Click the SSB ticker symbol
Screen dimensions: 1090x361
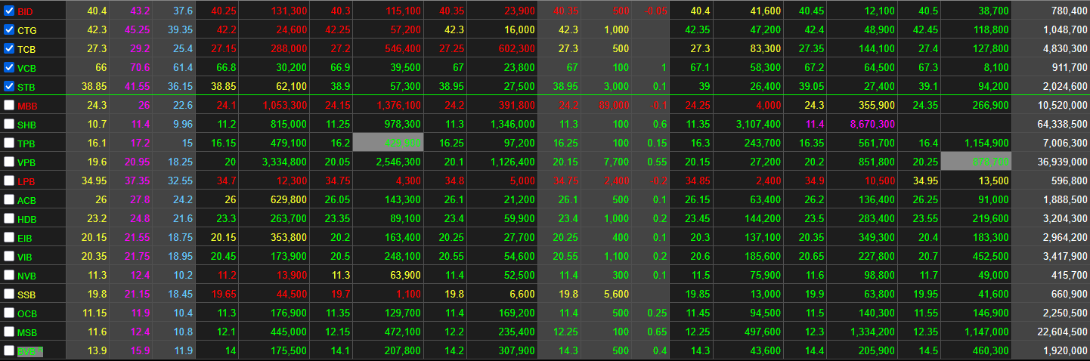[x=26, y=295]
